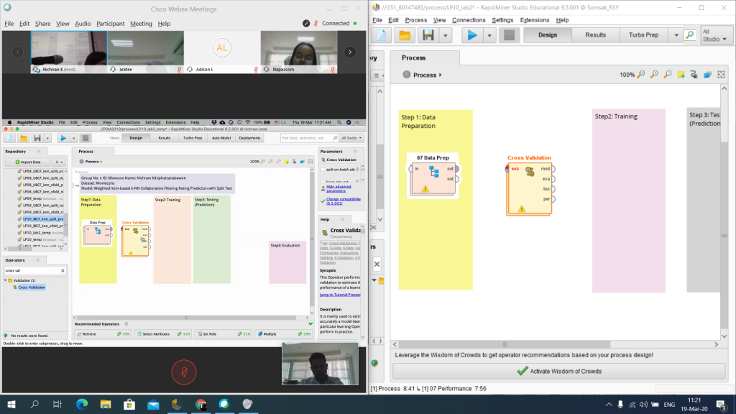Image resolution: width=736 pixels, height=414 pixels.
Task: Click the Run process play button
Action: click(x=471, y=35)
